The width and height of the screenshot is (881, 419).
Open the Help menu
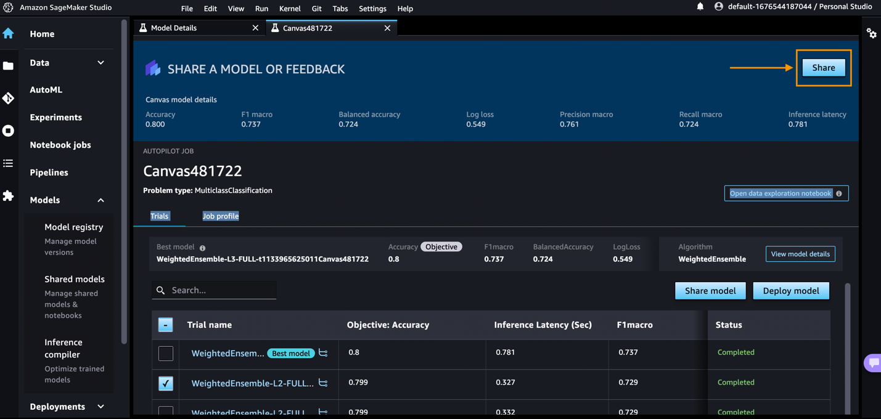click(405, 9)
